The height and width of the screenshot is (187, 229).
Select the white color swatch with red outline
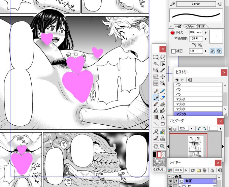tap(159, 154)
